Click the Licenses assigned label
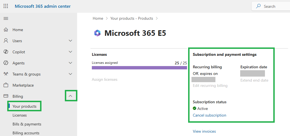Screen dimensions: 290x136 click(x=105, y=63)
